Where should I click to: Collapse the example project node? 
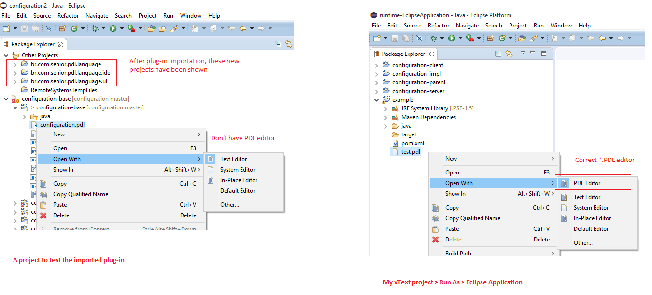click(377, 100)
